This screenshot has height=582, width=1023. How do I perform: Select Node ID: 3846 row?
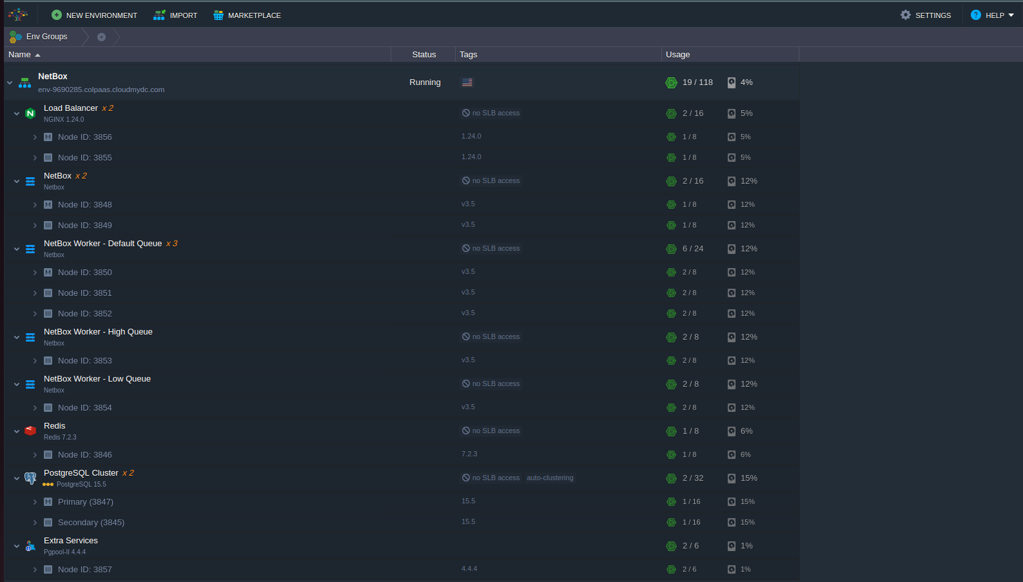tap(402, 455)
